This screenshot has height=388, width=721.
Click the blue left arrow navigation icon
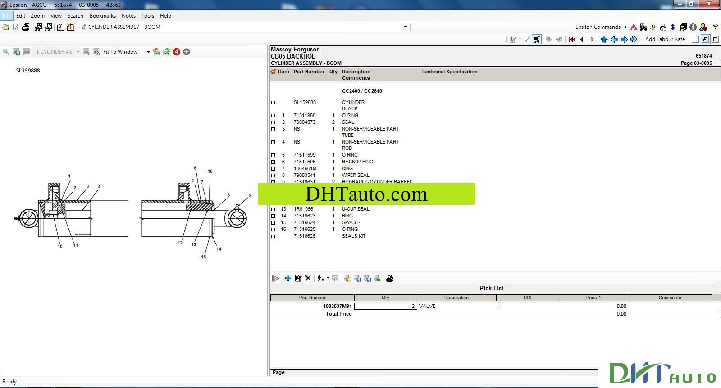(614, 39)
